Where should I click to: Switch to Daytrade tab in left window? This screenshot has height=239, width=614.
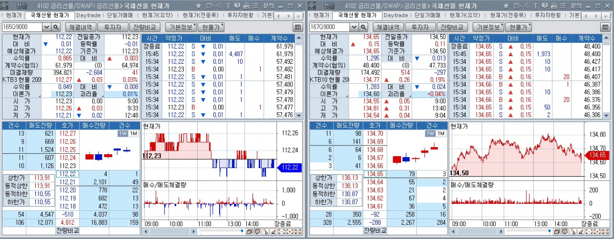pos(88,16)
